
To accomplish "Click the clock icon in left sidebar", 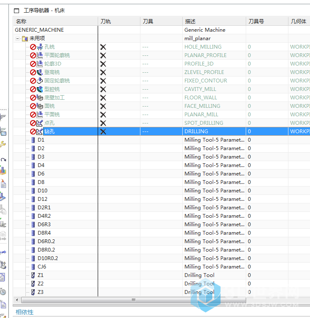I will tap(3, 292).
